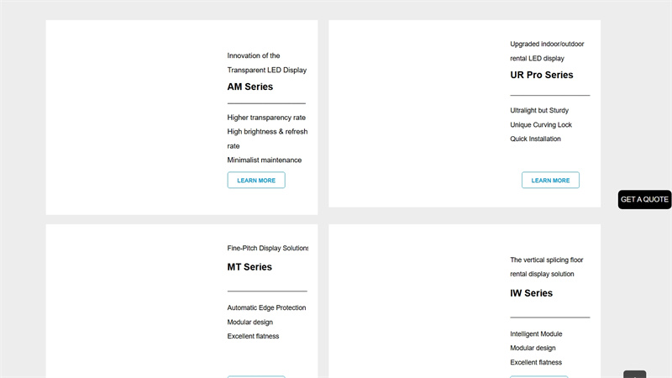The width and height of the screenshot is (672, 378).
Task: Click 'rental display solution' text
Action: (x=542, y=274)
